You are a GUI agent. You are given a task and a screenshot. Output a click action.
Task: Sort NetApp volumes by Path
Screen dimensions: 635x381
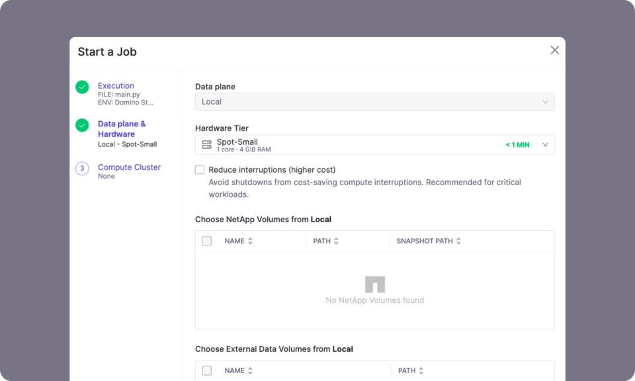pos(336,241)
